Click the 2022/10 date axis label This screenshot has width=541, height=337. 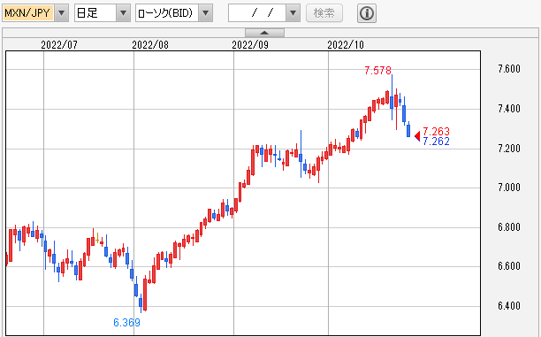[346, 45]
